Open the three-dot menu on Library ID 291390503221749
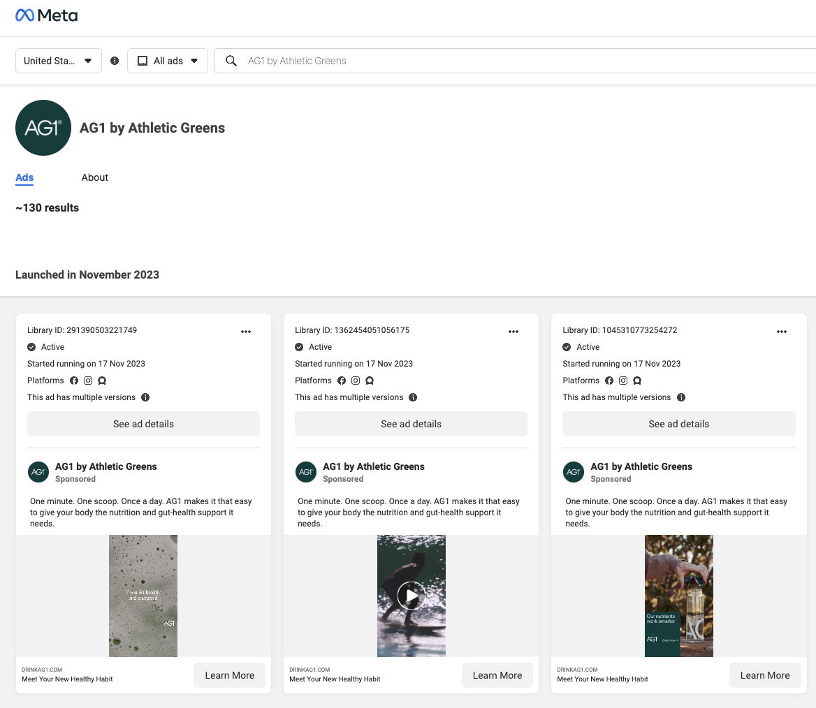This screenshot has height=708, width=816. tap(246, 332)
